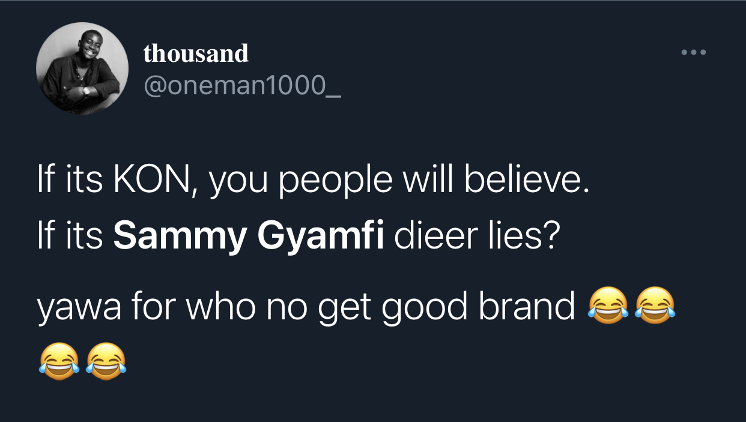Click the bold "Sammy Gyamfi" text
Viewport: 746px width, 422px height.
[249, 237]
